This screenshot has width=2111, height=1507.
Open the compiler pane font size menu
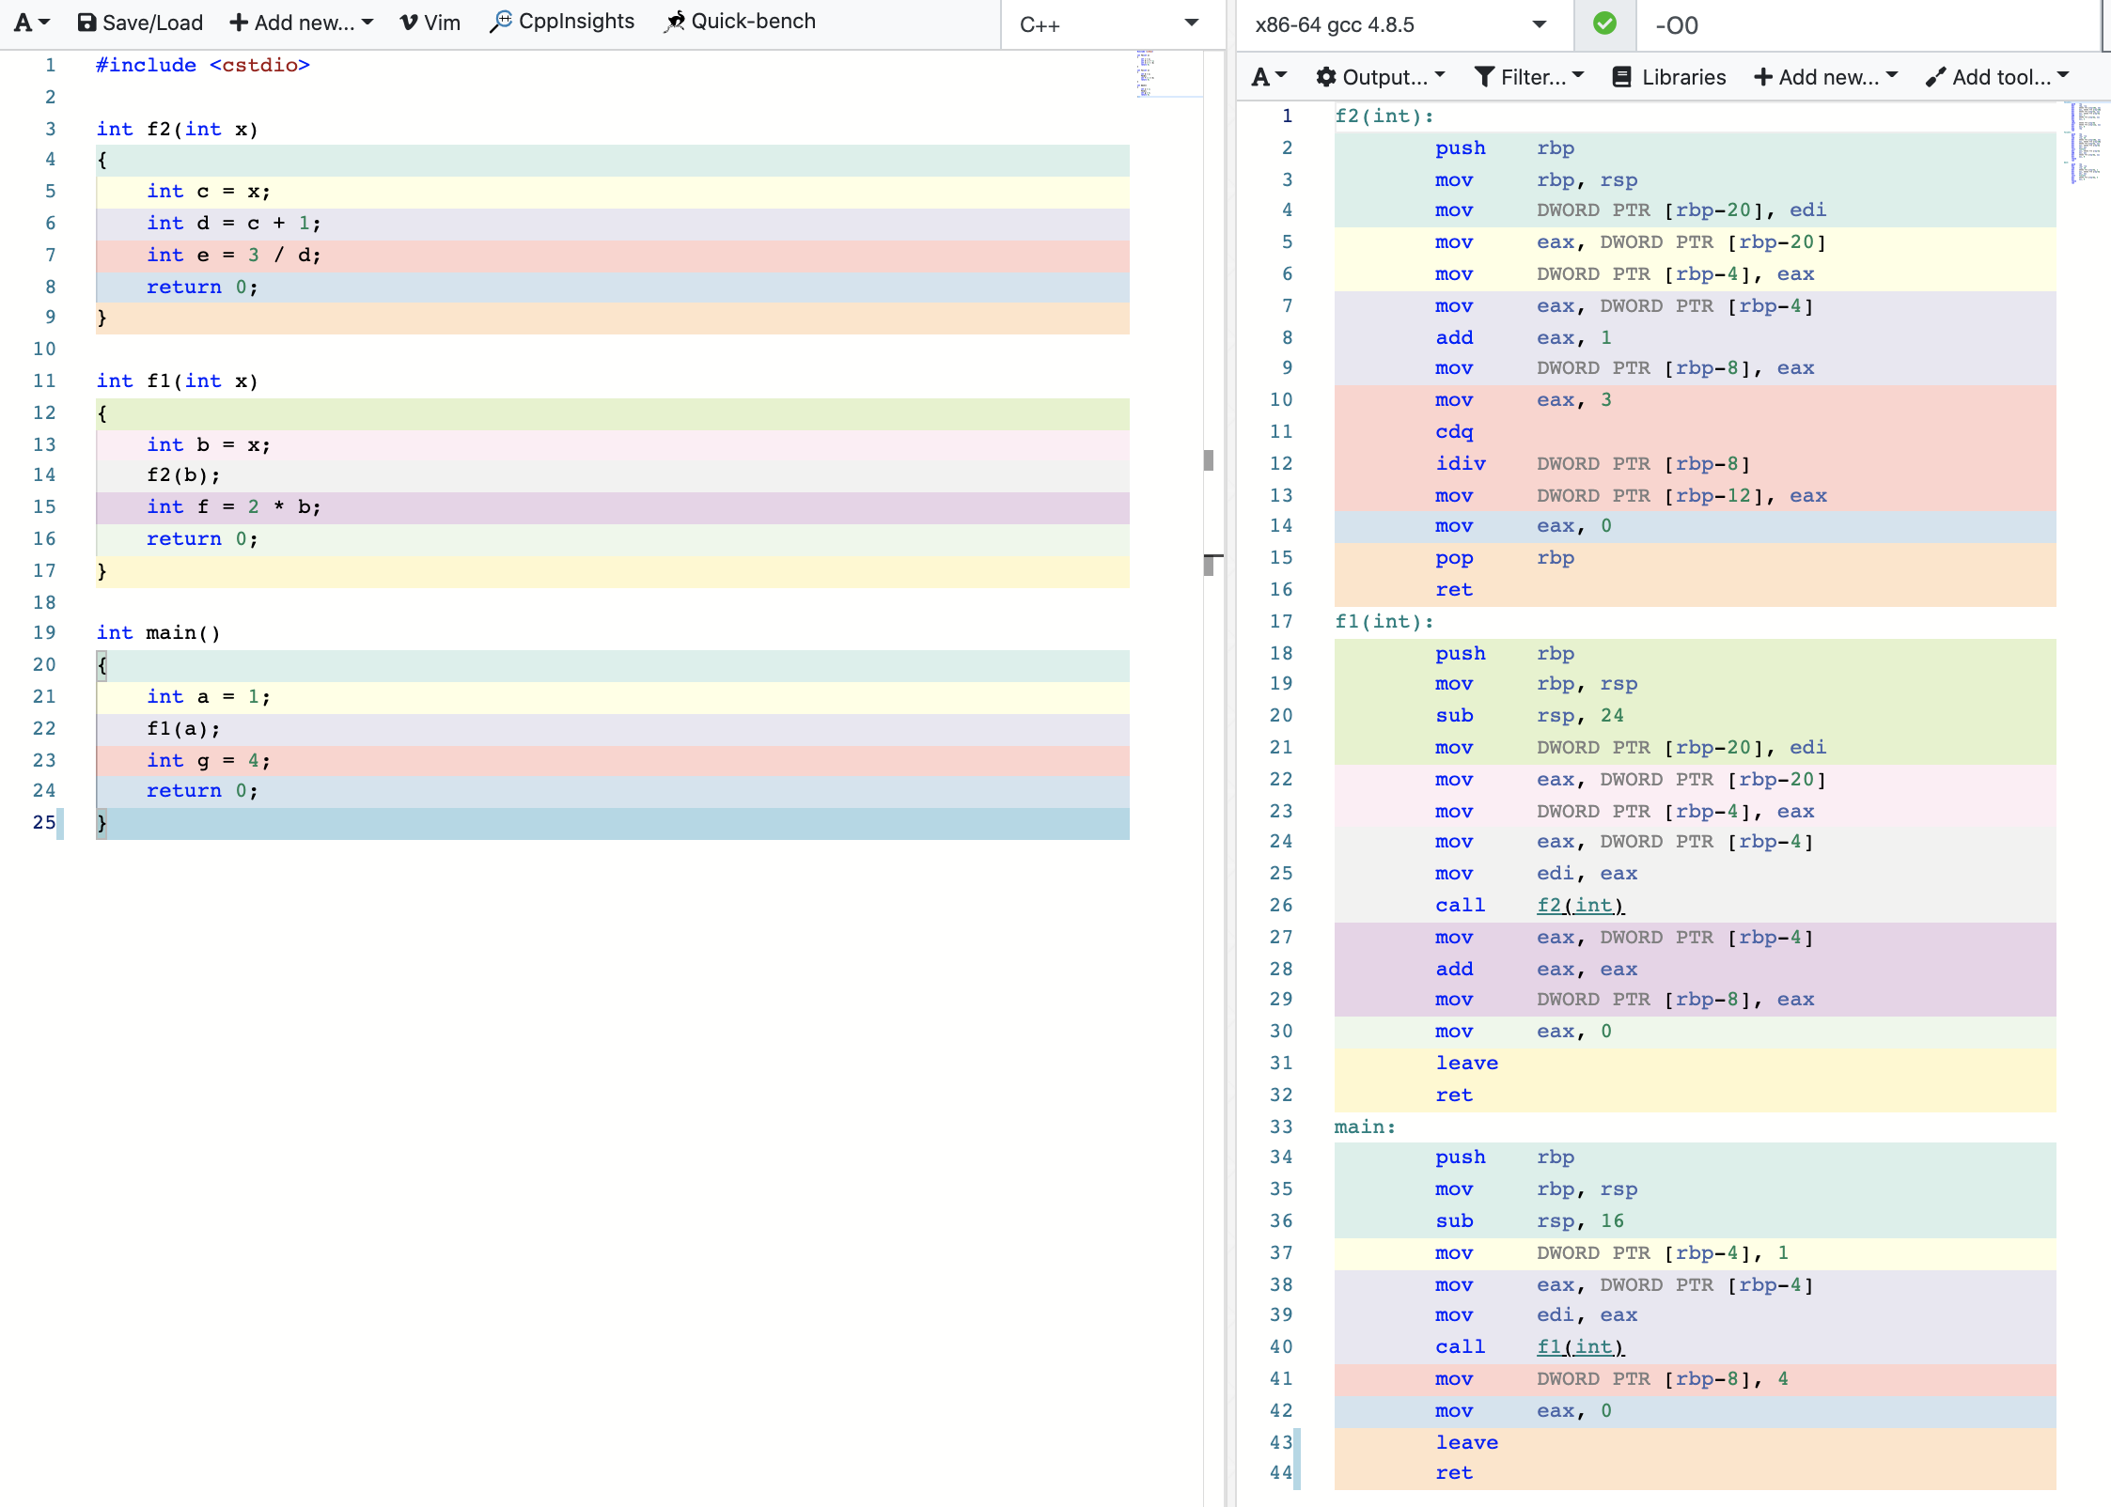point(1269,77)
